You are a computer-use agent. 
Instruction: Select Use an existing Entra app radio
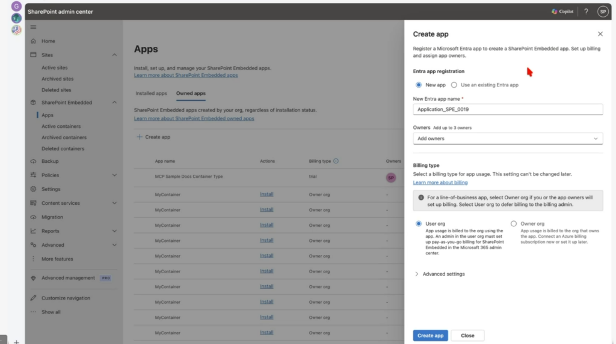(454, 85)
